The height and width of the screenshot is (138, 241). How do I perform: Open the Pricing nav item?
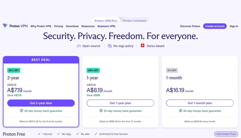click(59, 26)
